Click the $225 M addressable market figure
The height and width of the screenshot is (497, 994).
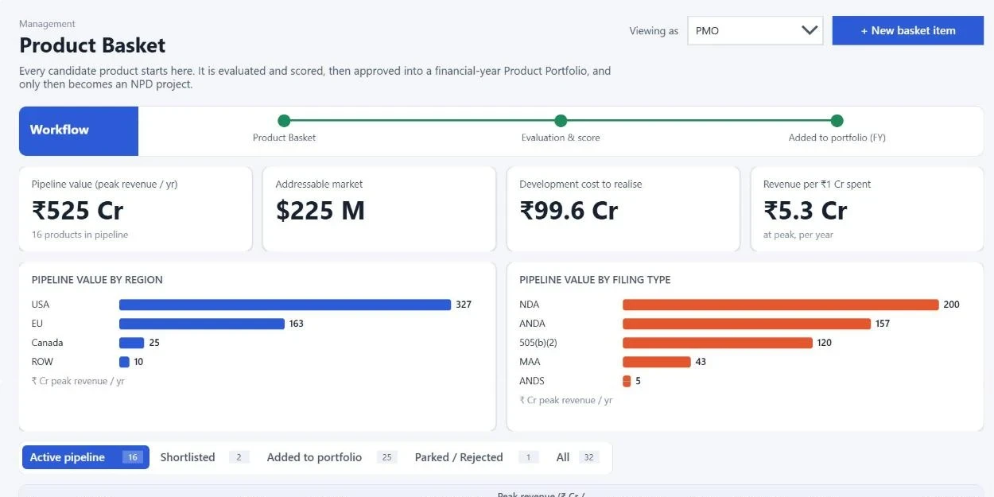click(320, 211)
